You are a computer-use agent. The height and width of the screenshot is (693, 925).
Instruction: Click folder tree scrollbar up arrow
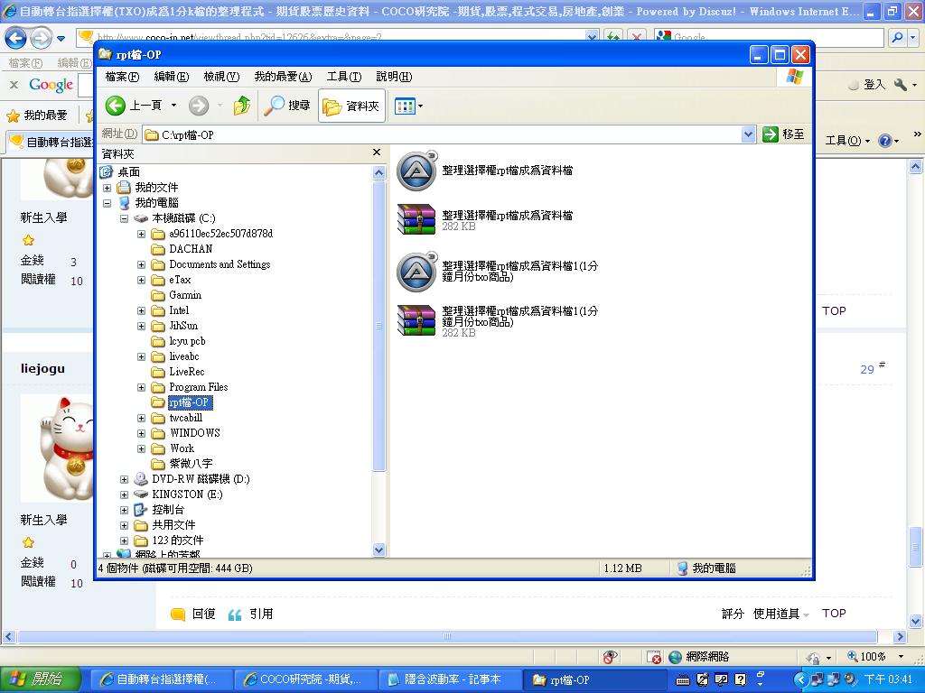378,172
